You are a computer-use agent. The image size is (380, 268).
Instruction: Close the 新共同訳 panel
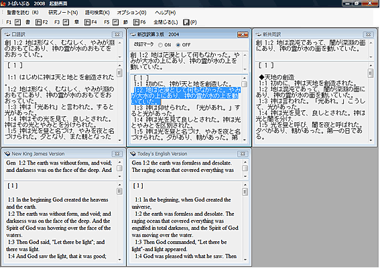(368, 34)
